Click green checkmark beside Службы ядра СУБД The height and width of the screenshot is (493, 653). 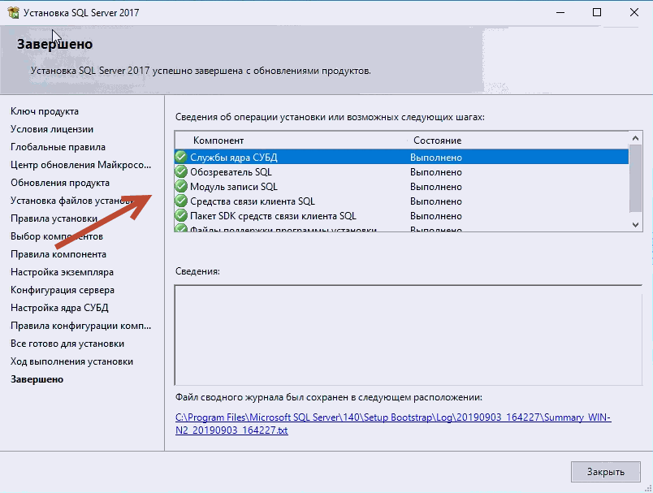coord(181,158)
